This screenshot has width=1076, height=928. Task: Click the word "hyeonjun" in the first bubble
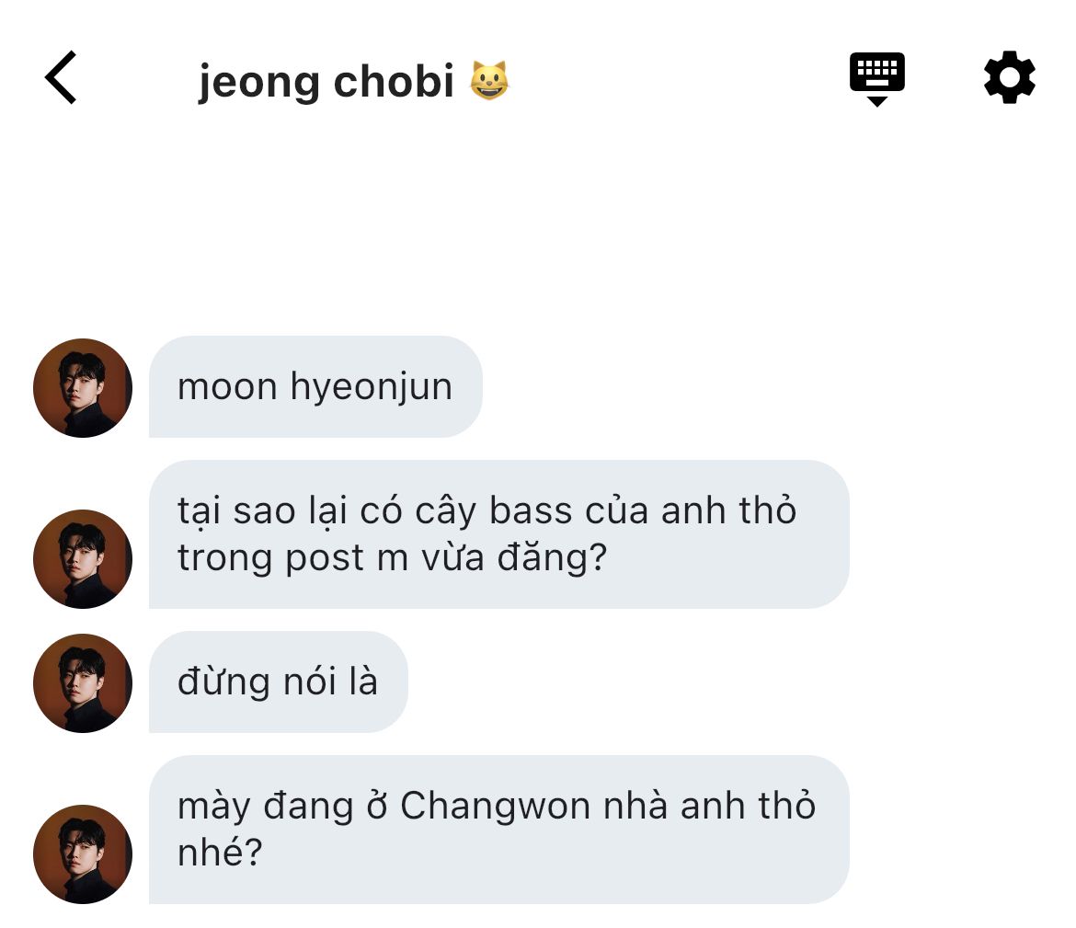pyautogui.click(x=372, y=388)
